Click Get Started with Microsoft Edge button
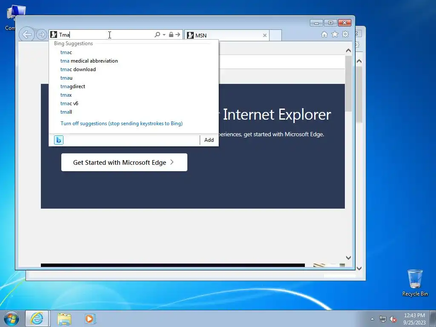The width and height of the screenshot is (436, 327). coord(124,162)
